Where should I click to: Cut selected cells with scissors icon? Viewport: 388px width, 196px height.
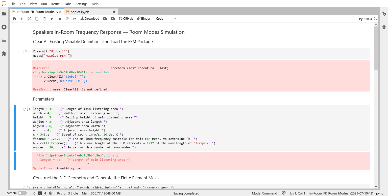click(x=29, y=19)
